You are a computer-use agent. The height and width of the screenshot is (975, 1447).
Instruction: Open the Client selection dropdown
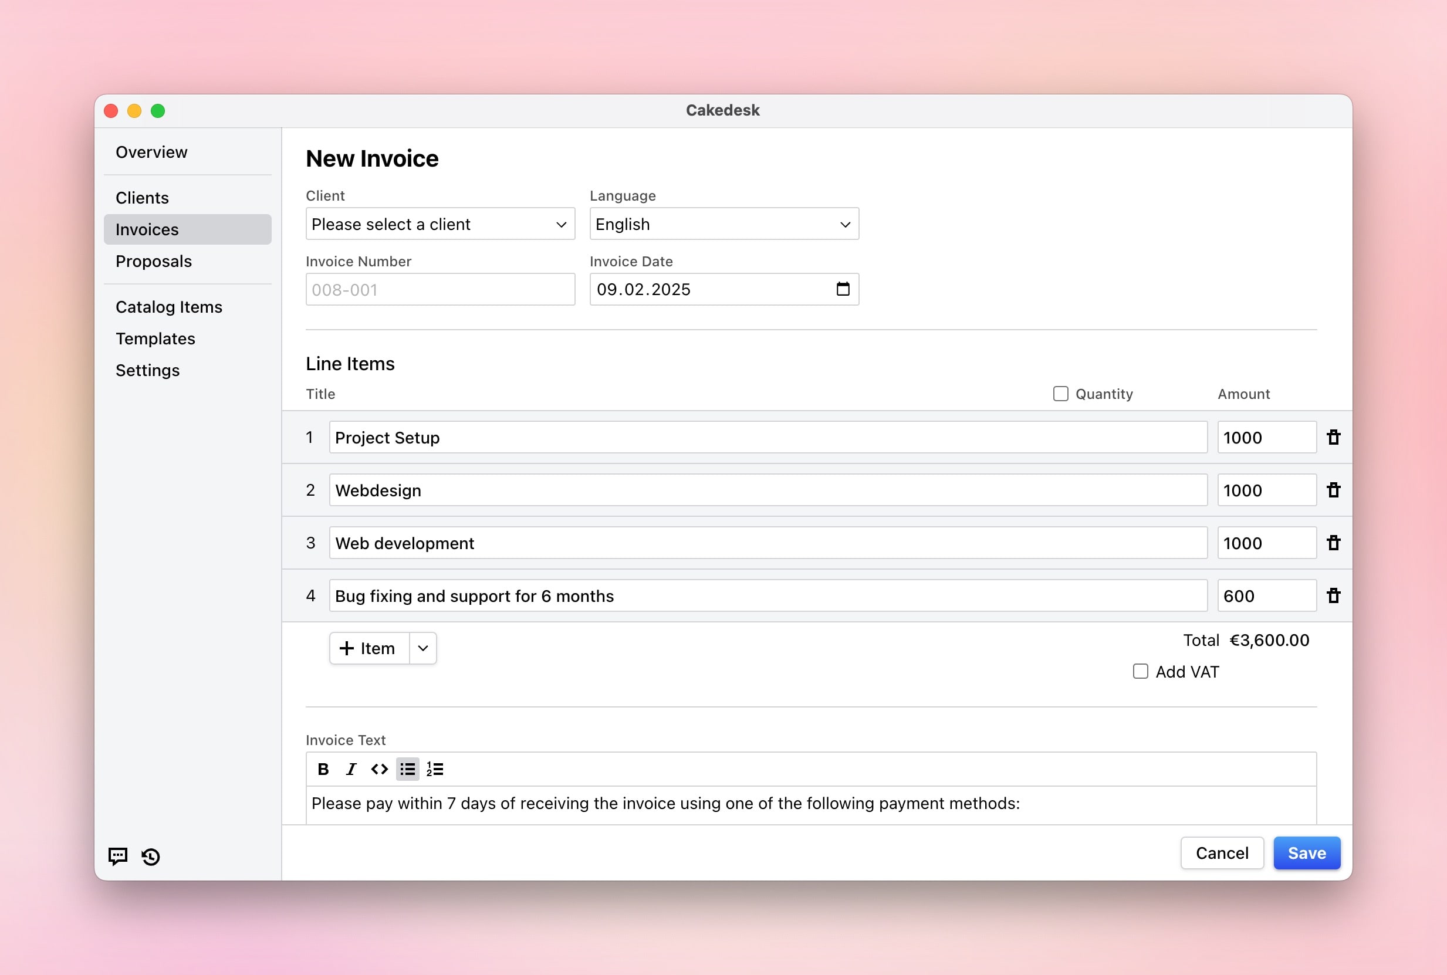(x=439, y=224)
